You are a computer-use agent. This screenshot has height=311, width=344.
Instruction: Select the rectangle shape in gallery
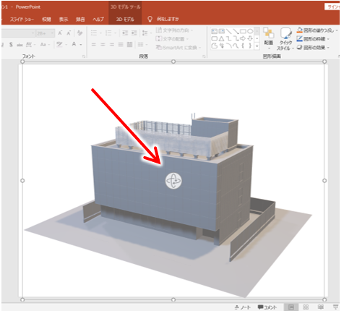[x=244, y=31]
